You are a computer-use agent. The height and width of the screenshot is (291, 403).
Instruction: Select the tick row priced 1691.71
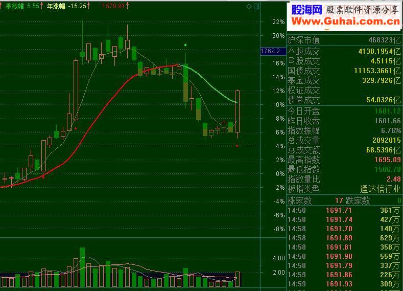click(x=344, y=211)
